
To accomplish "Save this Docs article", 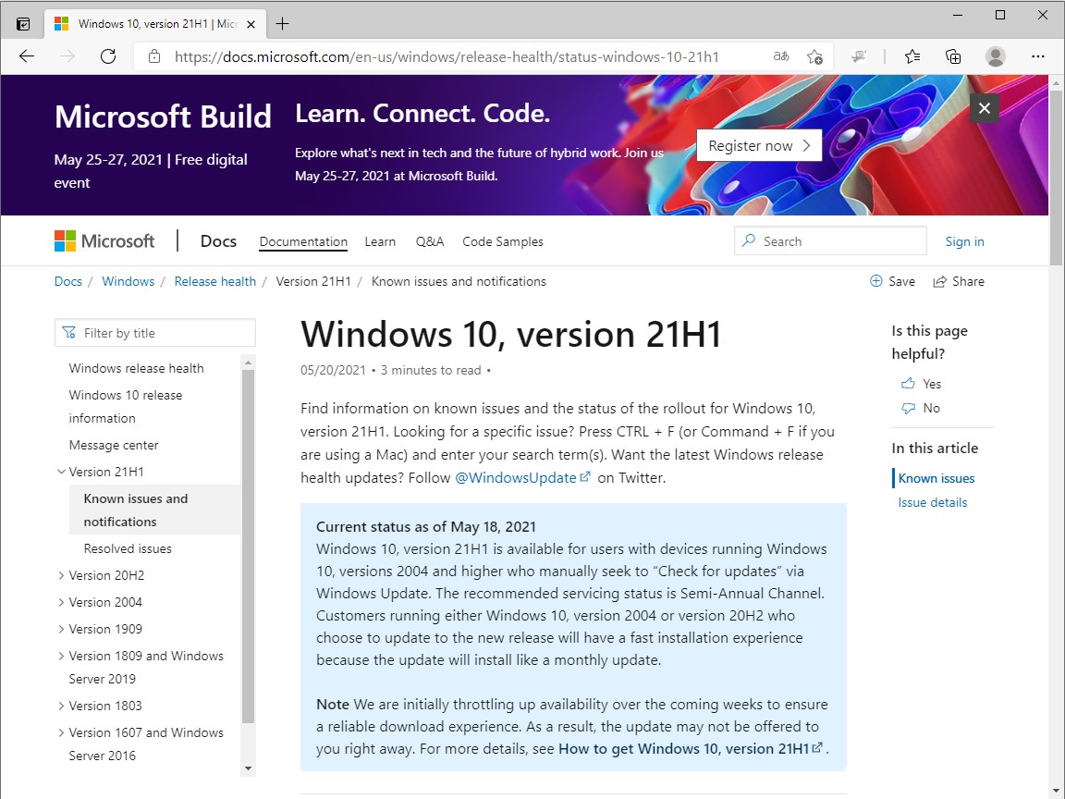I will (x=891, y=281).
